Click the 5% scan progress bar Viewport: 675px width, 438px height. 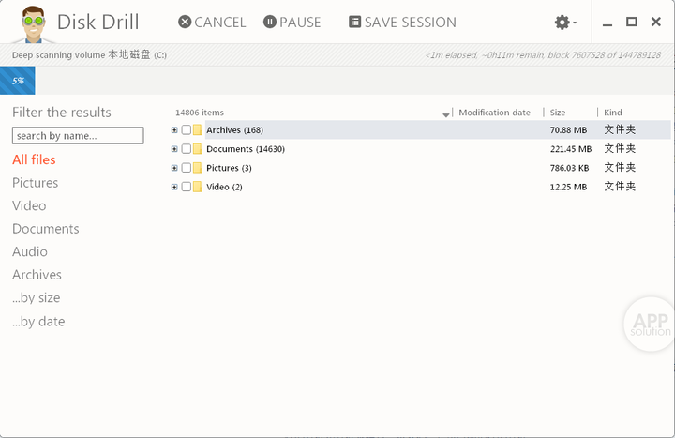click(18, 81)
